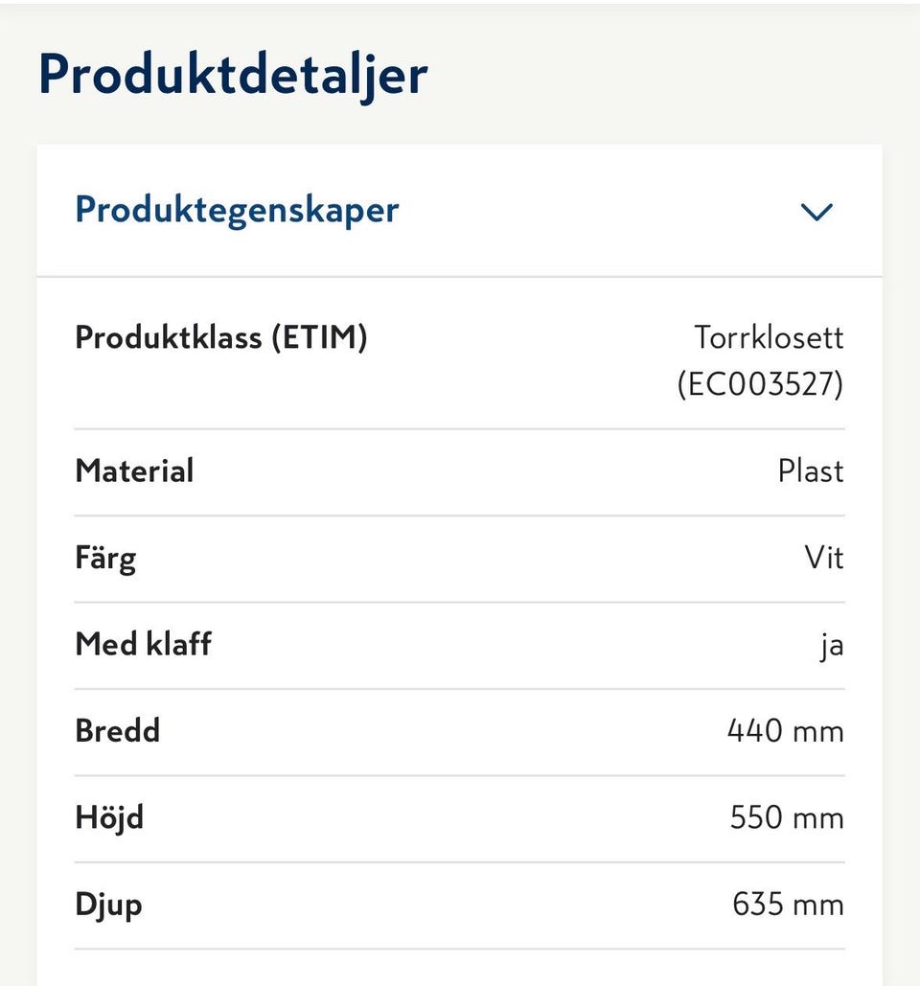Screen dimensions: 920x986
Task: Click the Höjd row label
Action: click(x=109, y=817)
